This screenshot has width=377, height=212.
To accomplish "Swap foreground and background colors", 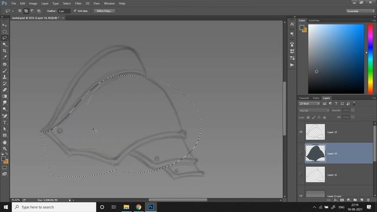I will (x=6, y=154).
